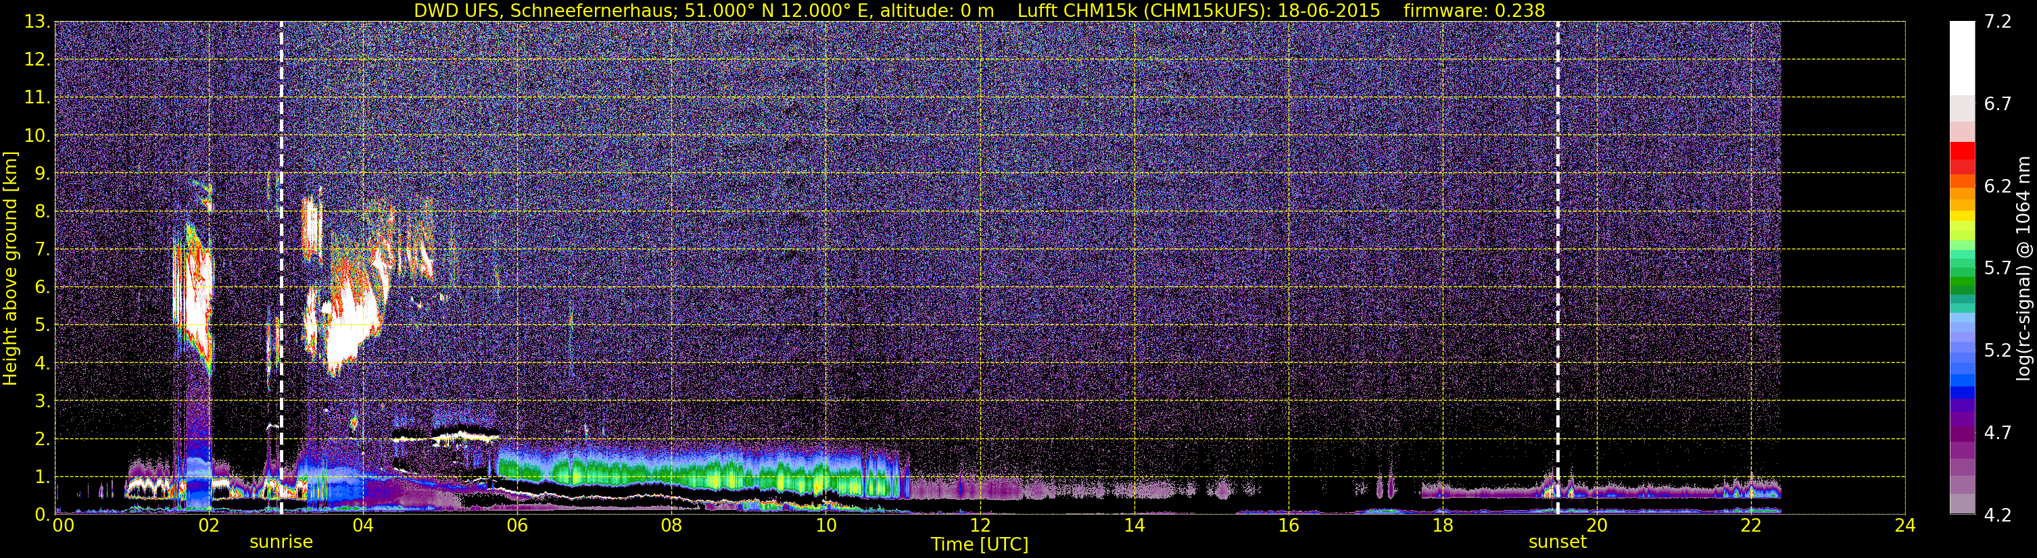
Task: Click the height axis tick label "5."
Action: click(x=42, y=326)
